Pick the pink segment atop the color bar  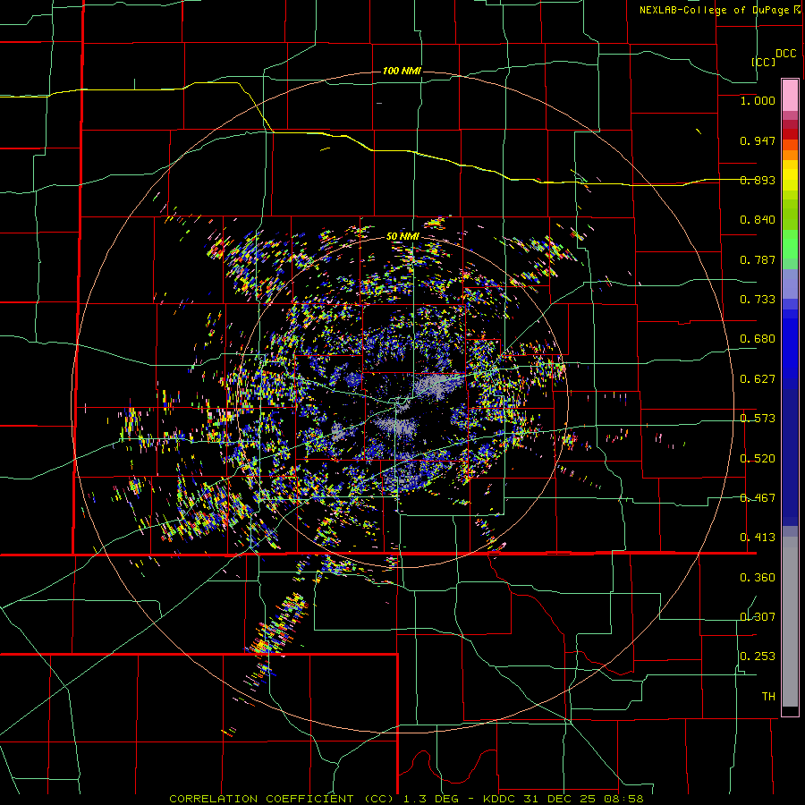pyautogui.click(x=790, y=95)
